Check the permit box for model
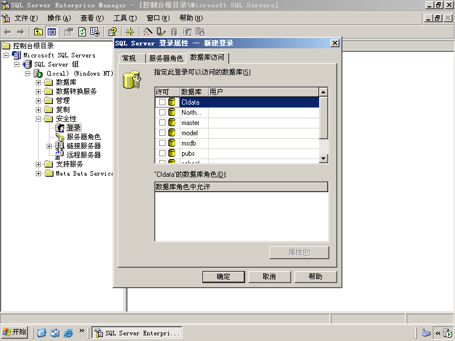Screen dimensions: 455x341 click(162, 133)
